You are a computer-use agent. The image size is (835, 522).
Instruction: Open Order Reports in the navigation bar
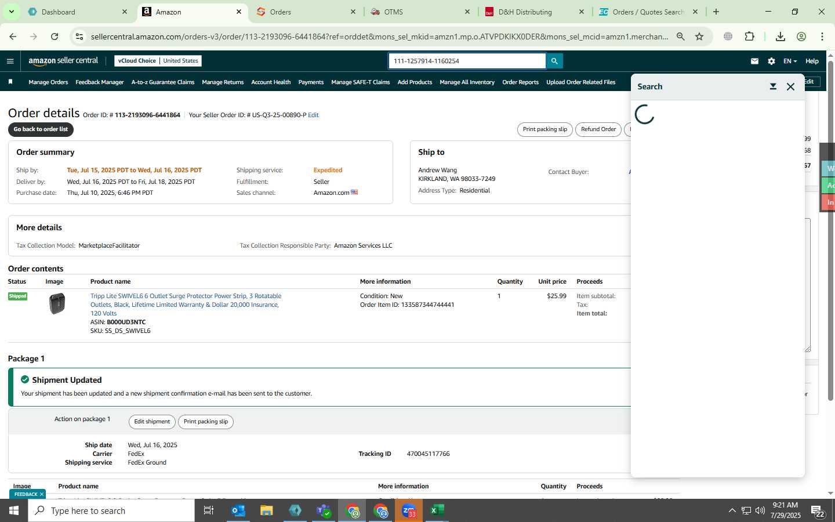pos(520,82)
